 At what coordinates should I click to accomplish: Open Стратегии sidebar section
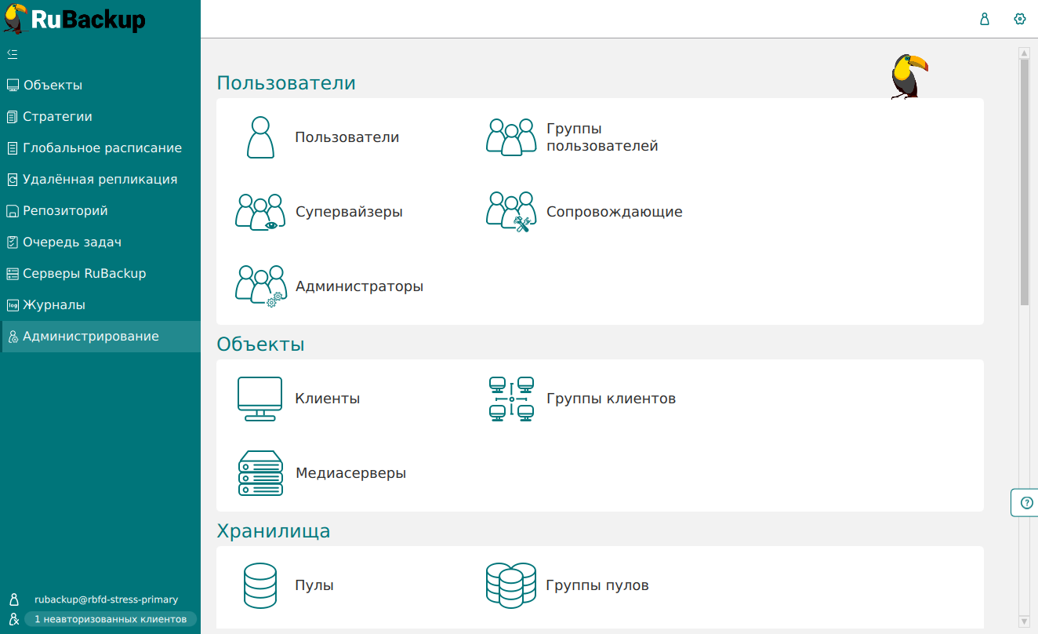point(57,117)
